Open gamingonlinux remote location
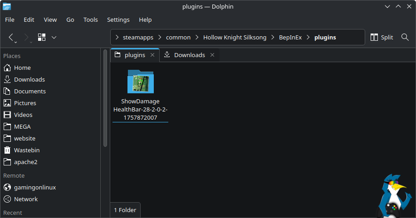Screen dimensions: 416x218 (x=34, y=187)
